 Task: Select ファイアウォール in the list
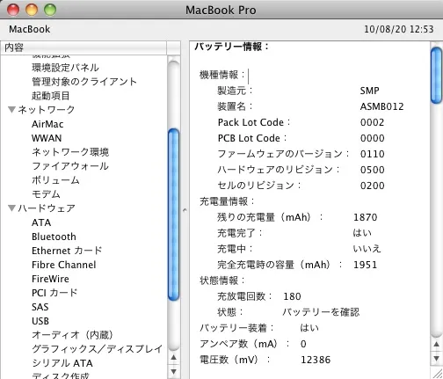pos(70,166)
